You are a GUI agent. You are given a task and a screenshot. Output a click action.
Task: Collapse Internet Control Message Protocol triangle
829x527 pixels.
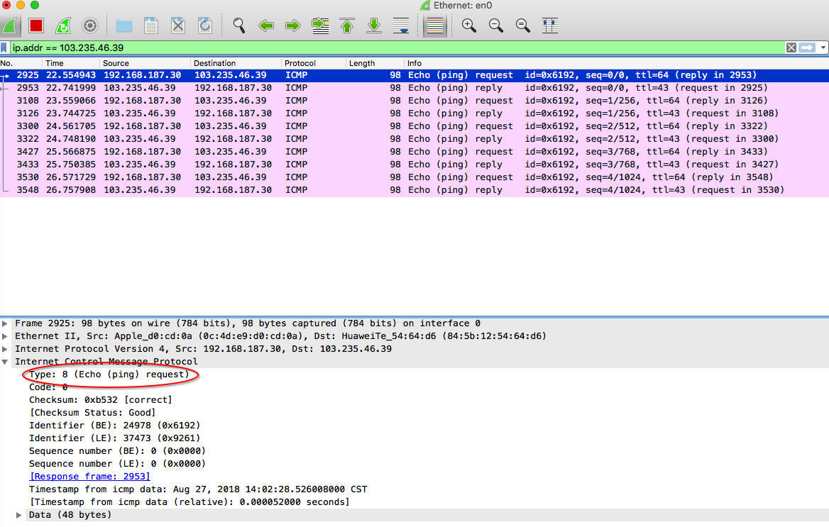5,362
